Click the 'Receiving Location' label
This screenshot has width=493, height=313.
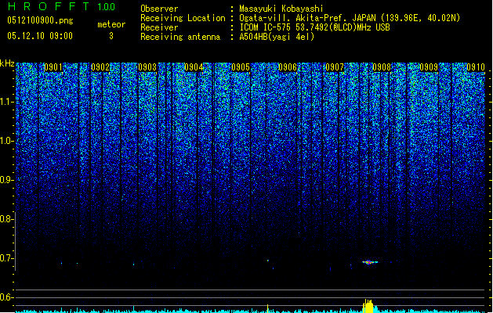(x=183, y=18)
